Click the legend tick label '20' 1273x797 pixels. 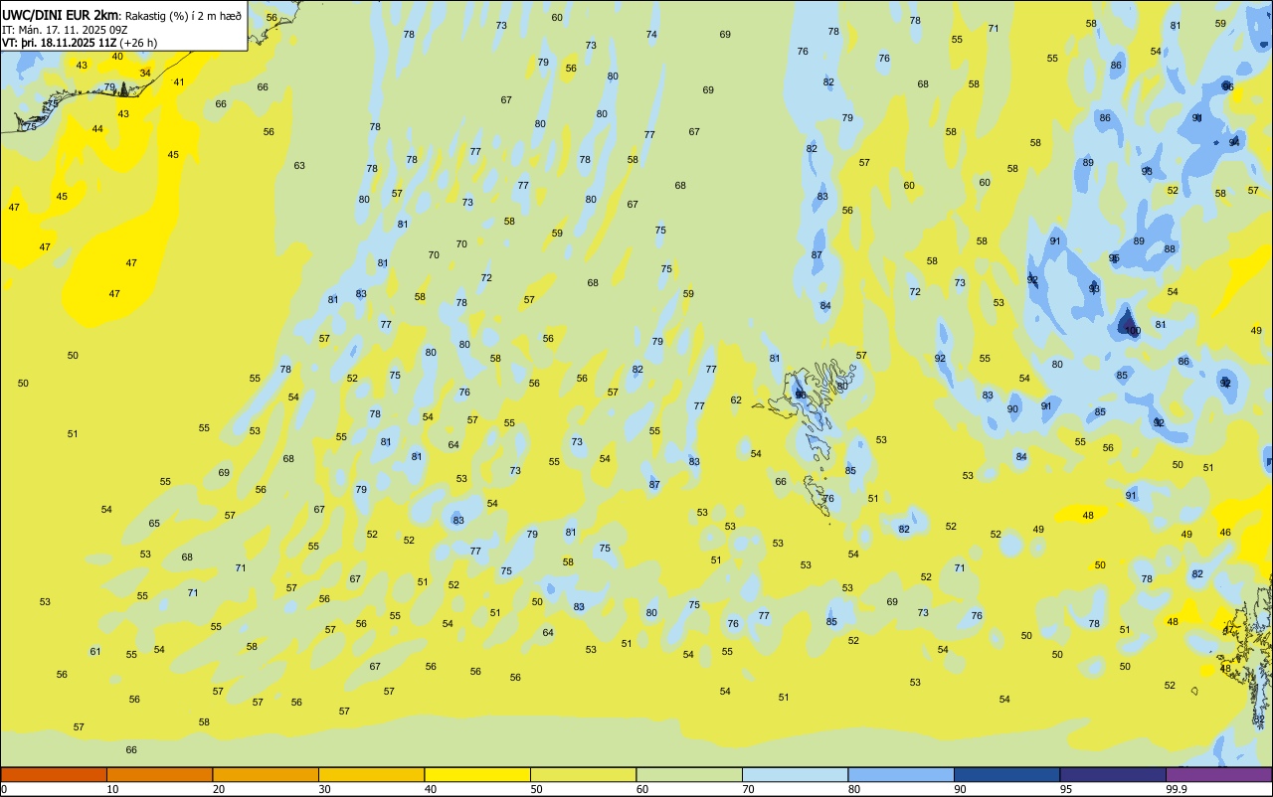coord(219,789)
